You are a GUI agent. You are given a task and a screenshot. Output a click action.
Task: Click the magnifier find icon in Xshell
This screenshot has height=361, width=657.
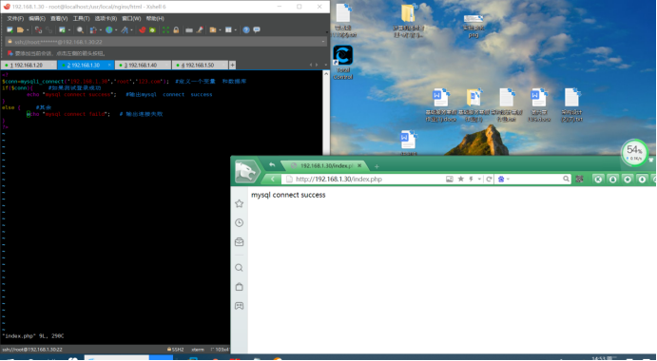pos(80,29)
